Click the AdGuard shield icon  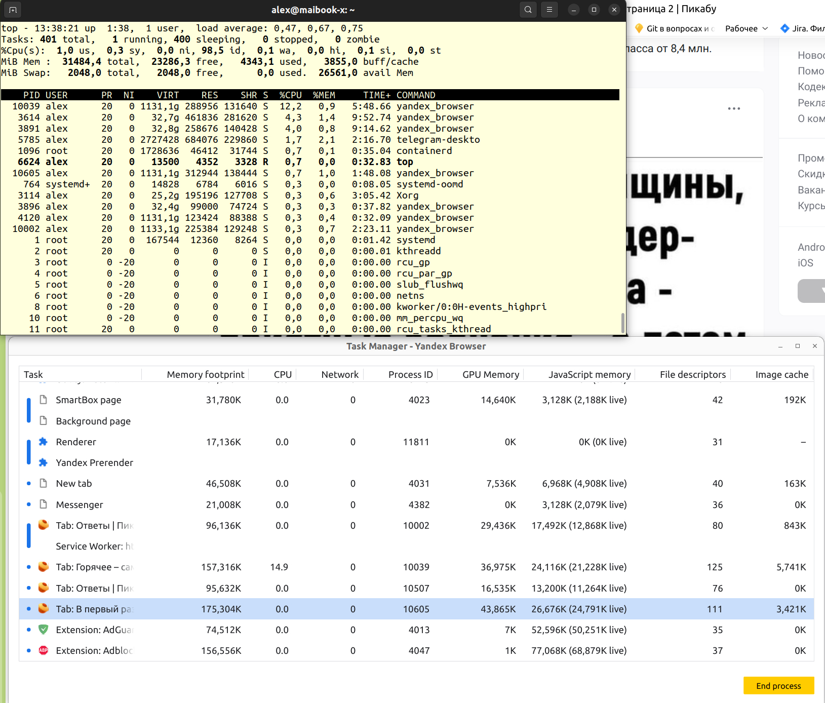pos(44,630)
